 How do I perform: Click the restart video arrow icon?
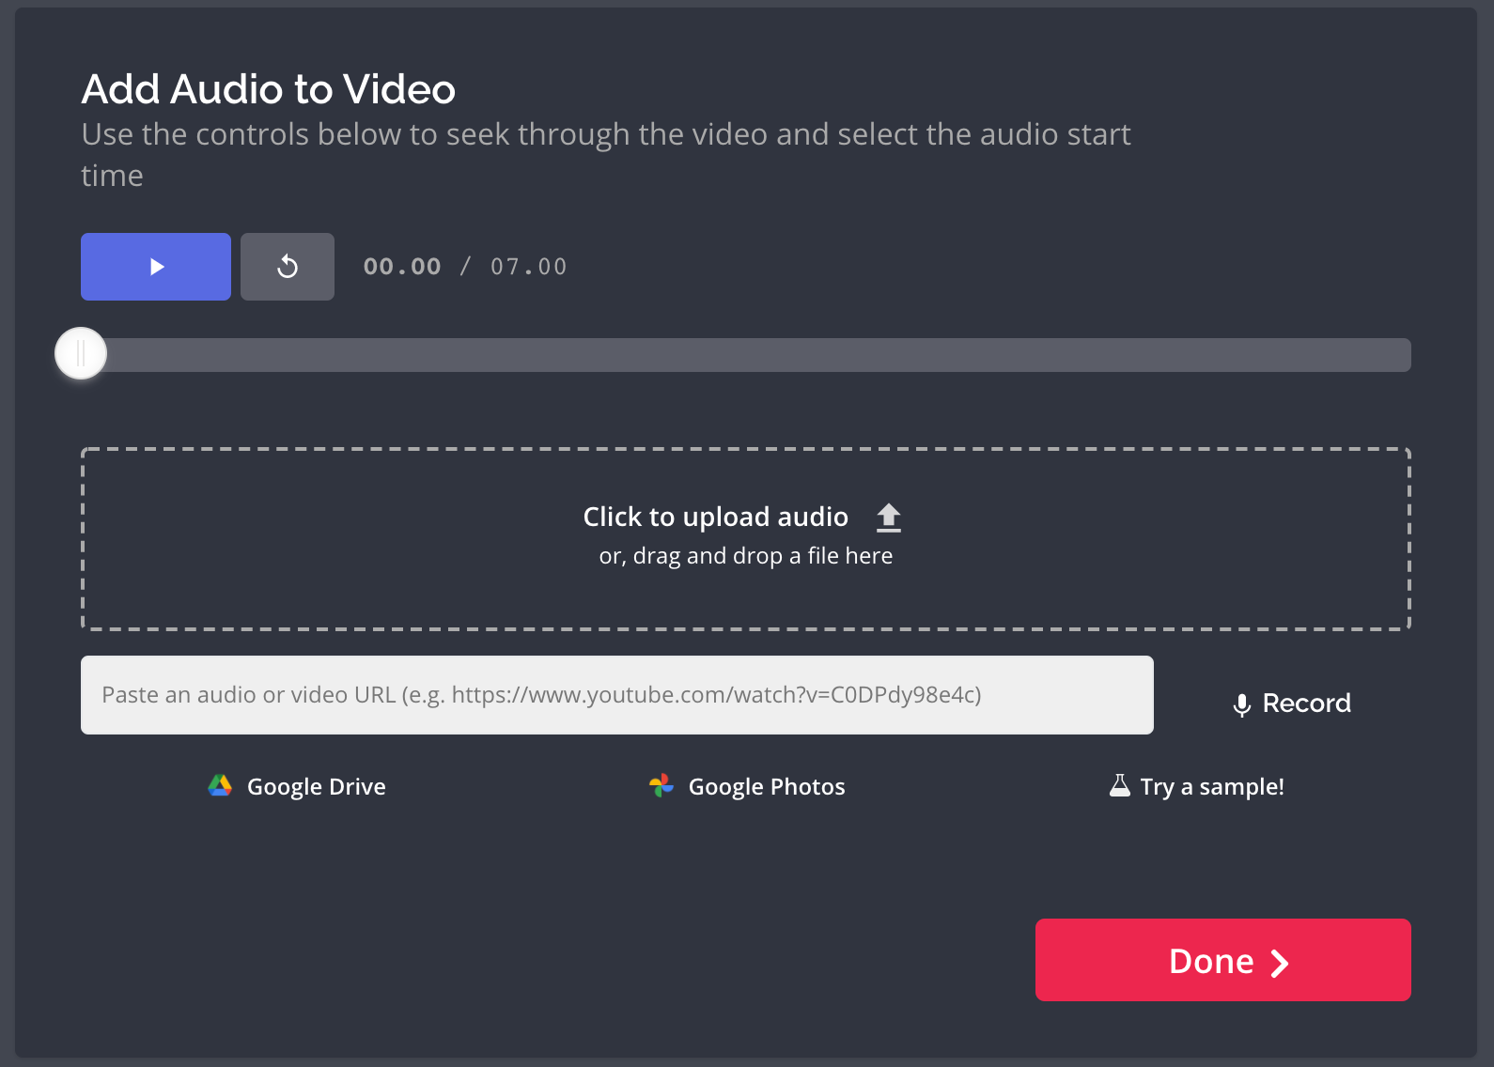(x=288, y=267)
